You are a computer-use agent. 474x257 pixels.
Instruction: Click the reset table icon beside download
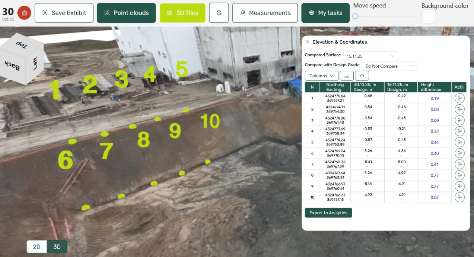click(x=362, y=76)
